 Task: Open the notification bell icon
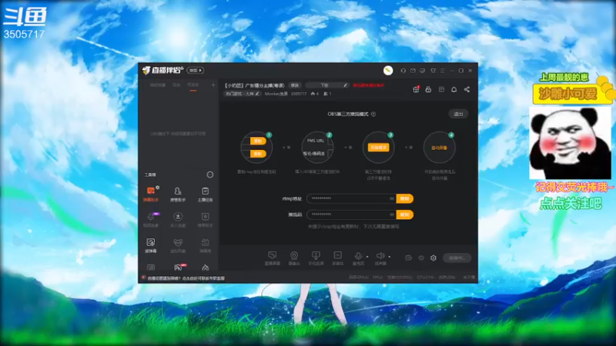tap(454, 89)
